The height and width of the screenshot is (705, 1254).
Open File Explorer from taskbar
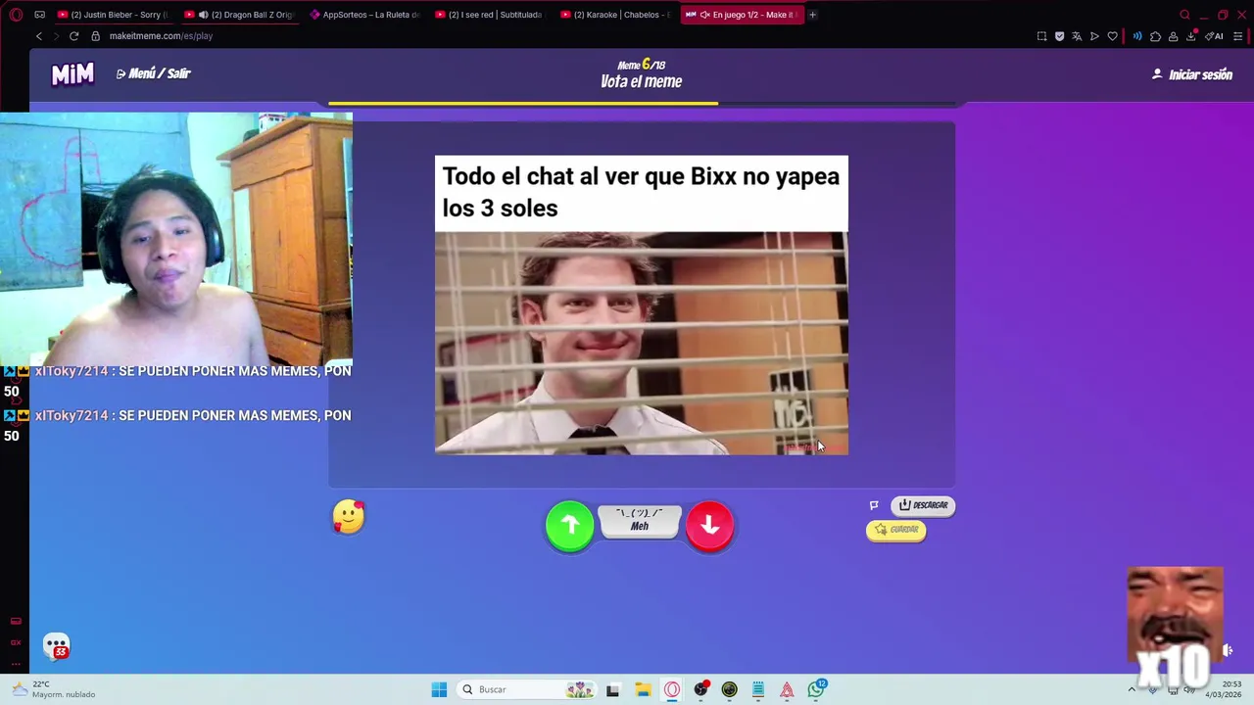coord(643,689)
